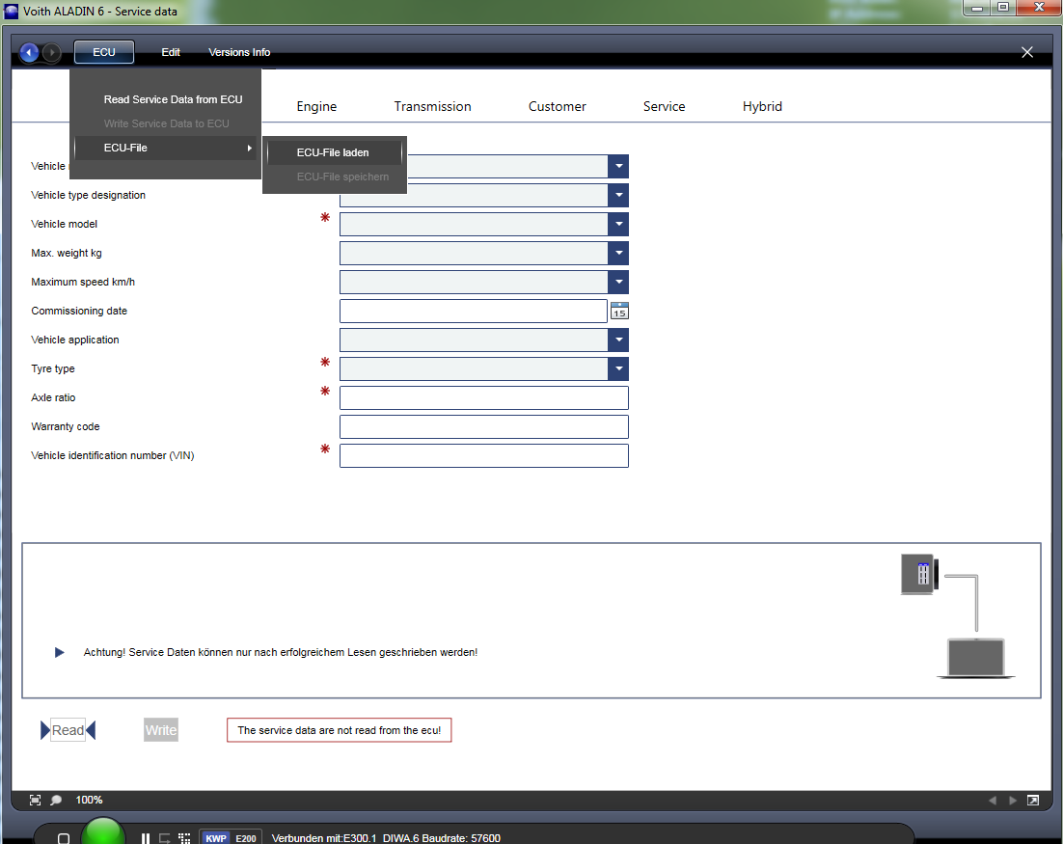Expand the Maximum speed km/h dropdown
The image size is (1063, 844).
tap(618, 282)
